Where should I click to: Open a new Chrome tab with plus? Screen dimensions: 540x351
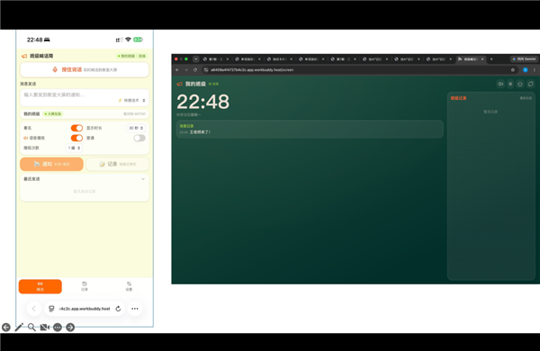(x=491, y=58)
